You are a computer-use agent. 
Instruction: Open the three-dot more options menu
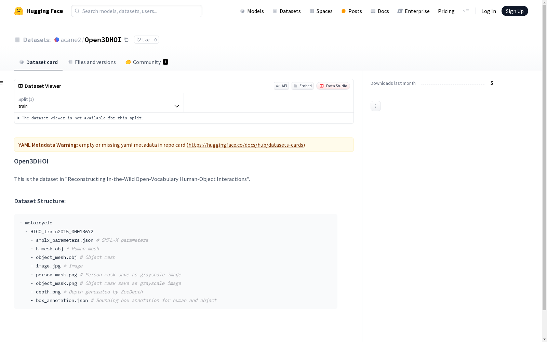pos(376,106)
